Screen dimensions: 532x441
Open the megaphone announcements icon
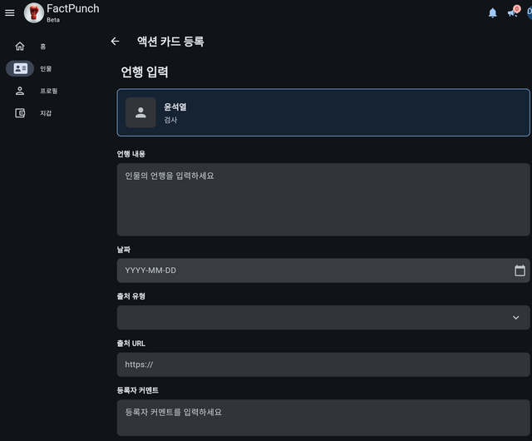[x=513, y=12]
